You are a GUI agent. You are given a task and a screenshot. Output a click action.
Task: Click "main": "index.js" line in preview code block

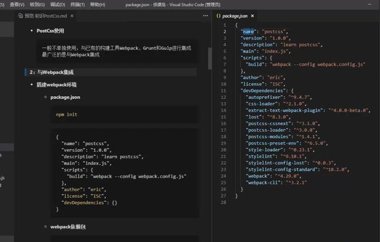tap(87, 163)
